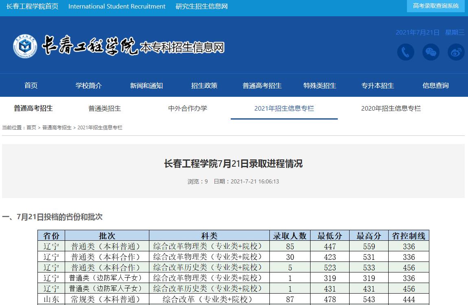Click breadcrumb 首页 link

pos(31,128)
